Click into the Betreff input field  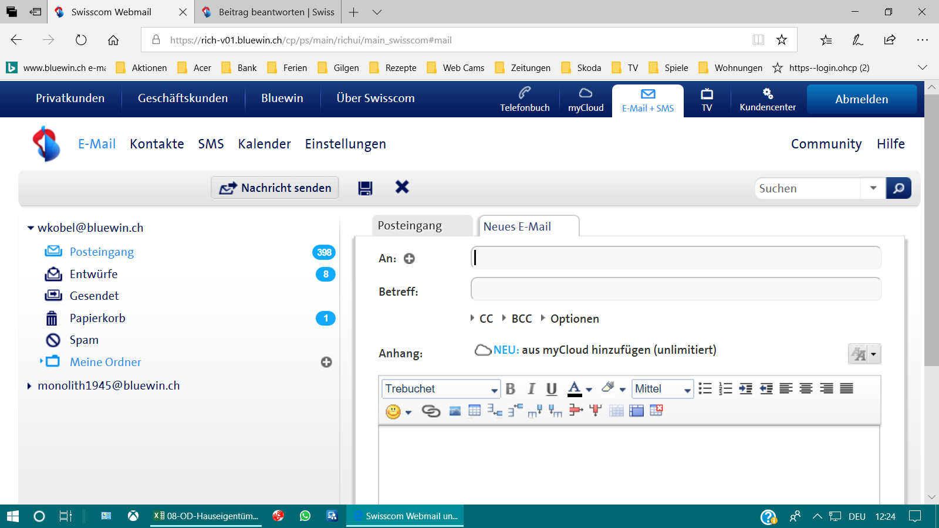(676, 289)
